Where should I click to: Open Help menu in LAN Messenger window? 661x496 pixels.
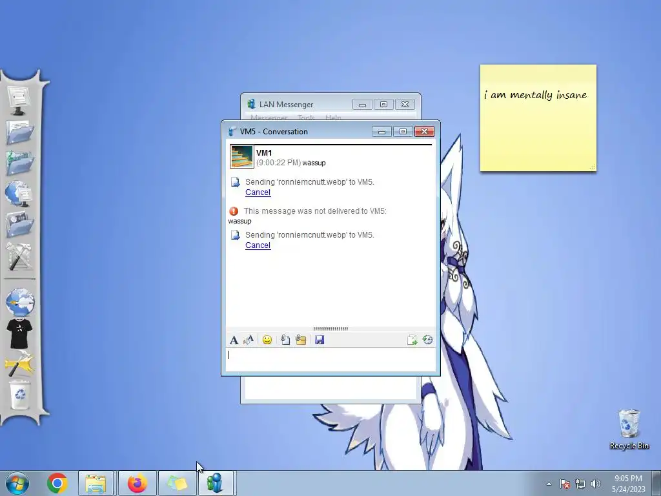333,118
